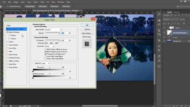Enable the Contour checkbox
The height and width of the screenshot is (107, 190).
click(9, 35)
